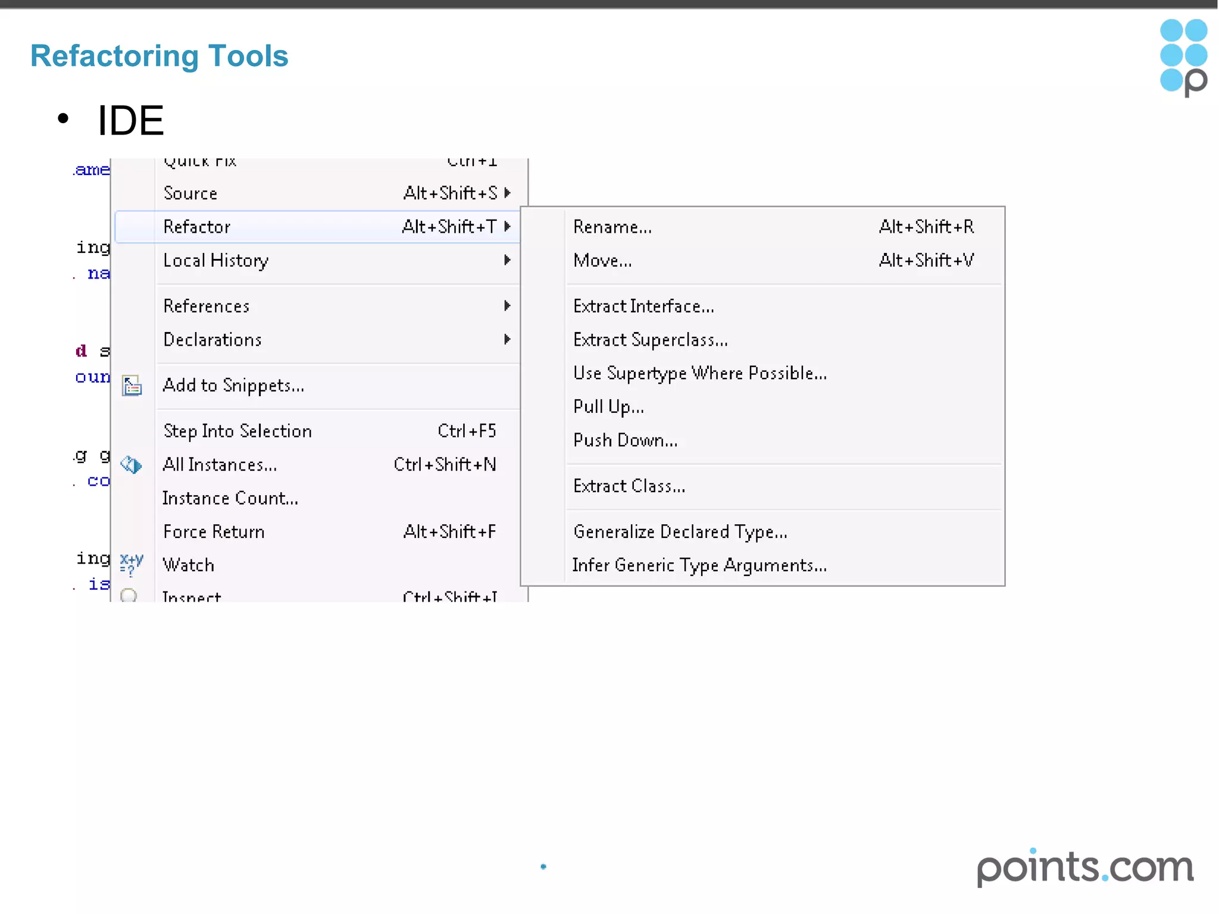
Task: Click Push Down... refactoring entry
Action: pos(625,440)
